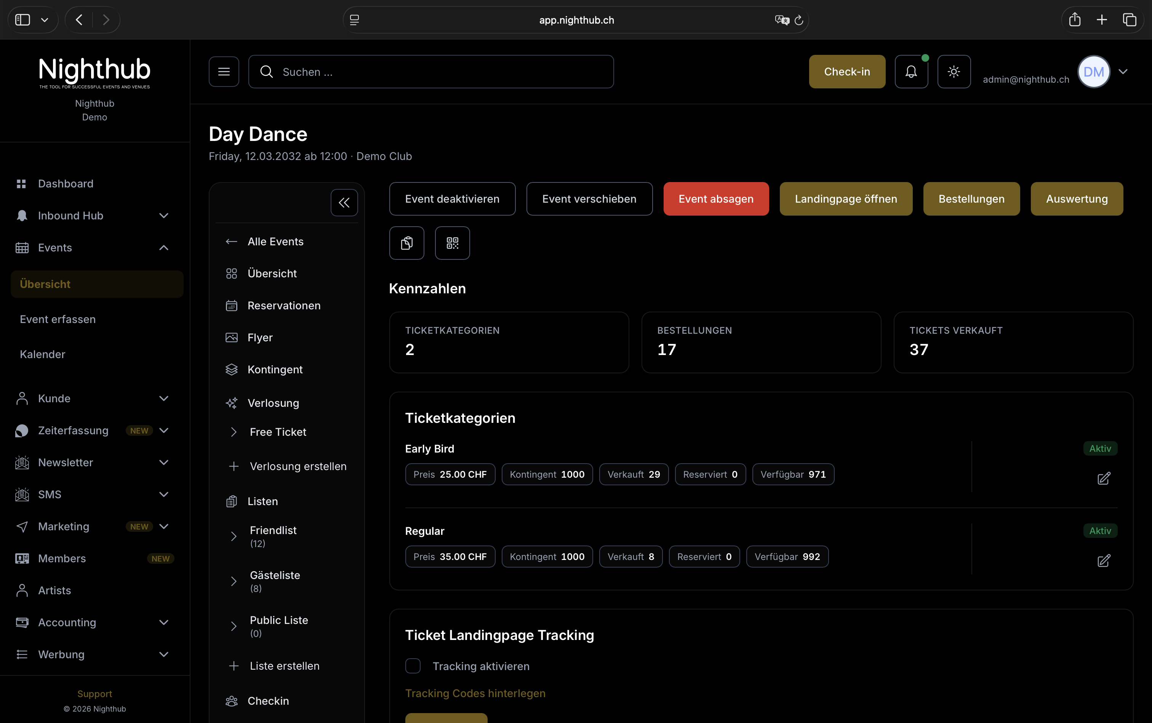
Task: Open a new Safari tab
Action: [1102, 19]
